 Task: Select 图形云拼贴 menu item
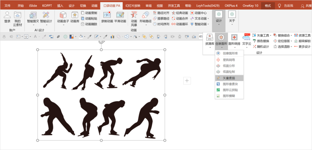pyautogui.click(x=229, y=90)
